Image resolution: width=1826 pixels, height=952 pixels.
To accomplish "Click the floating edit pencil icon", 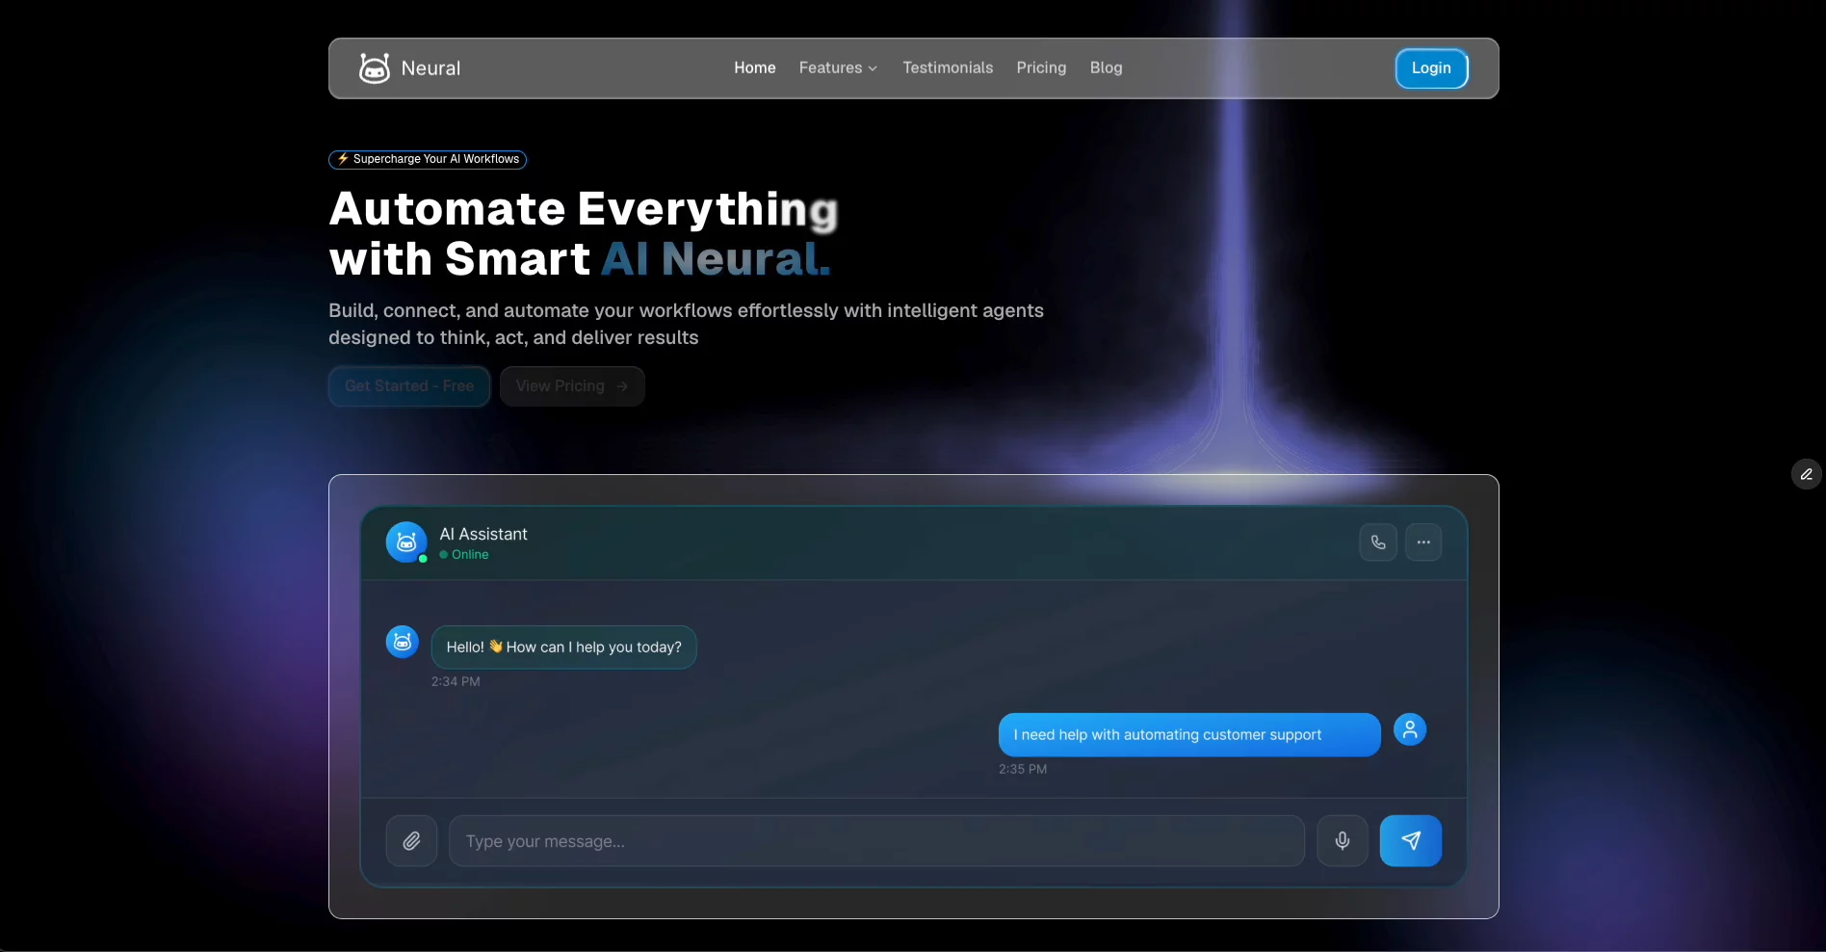I will 1807,474.
